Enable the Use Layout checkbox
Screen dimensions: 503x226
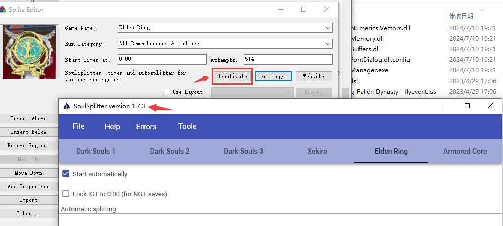point(167,92)
